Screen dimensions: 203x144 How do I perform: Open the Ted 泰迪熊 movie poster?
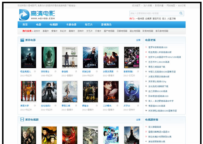[x=70, y=57]
